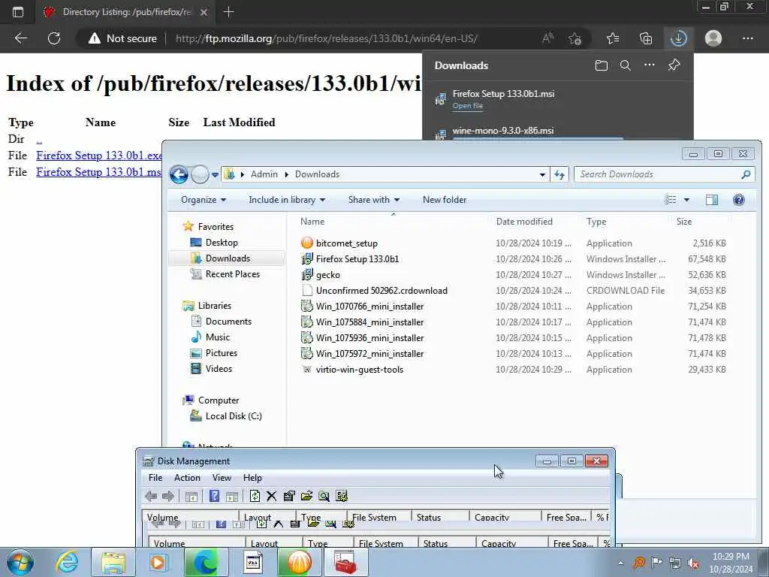The width and height of the screenshot is (769, 577).
Task: Click Disk Management Open folder toolbar icon
Action: (x=306, y=496)
